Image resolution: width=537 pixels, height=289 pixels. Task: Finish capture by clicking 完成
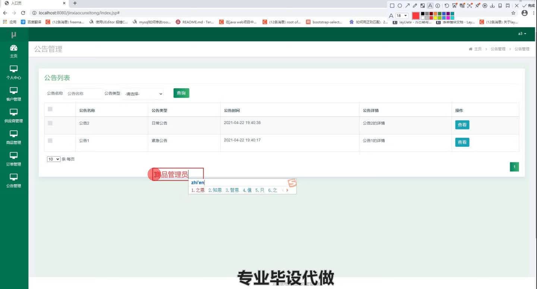click(528, 6)
